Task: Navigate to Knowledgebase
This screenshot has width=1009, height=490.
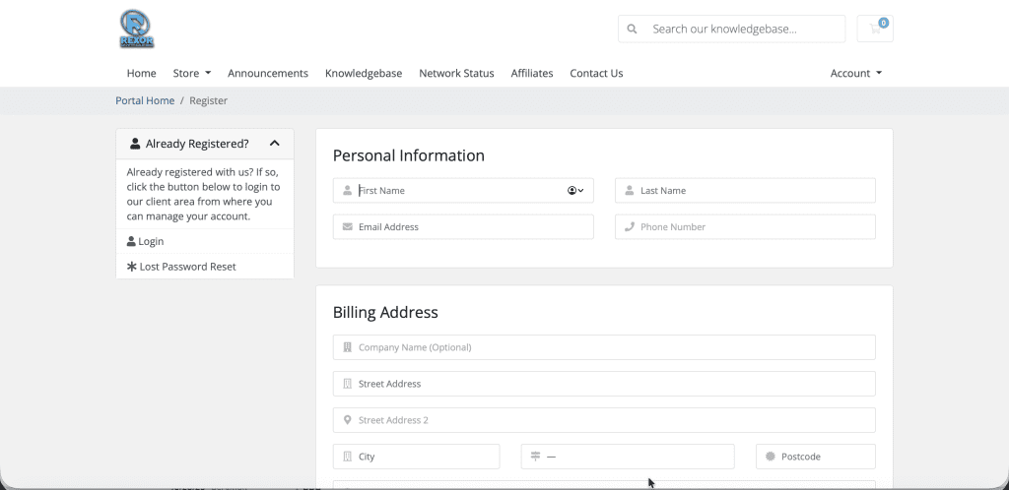Action: click(364, 73)
